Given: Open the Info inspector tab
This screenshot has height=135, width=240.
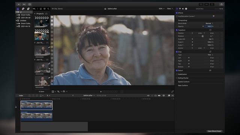Looking at the screenshot, I should click(186, 9).
